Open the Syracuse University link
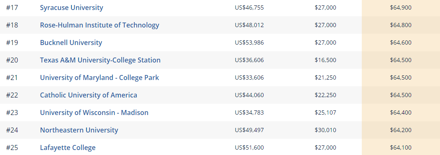Screen dimensions: 440x155 click(72, 7)
